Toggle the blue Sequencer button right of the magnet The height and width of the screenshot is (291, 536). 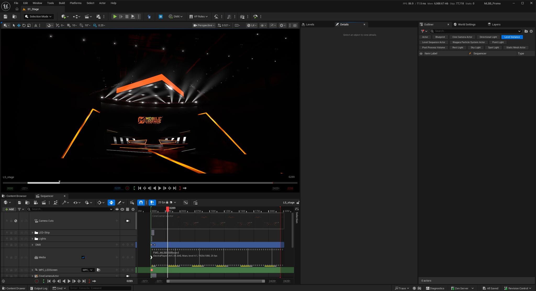(x=152, y=202)
